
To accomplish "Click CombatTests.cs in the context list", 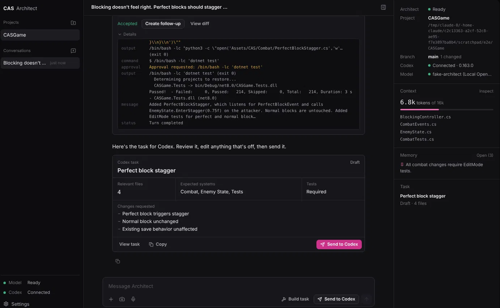I will pyautogui.click(x=417, y=140).
